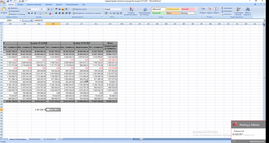Click the Name Box showing AR31

[x=10, y=20]
